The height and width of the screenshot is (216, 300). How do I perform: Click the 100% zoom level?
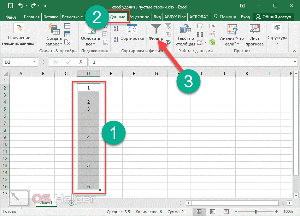point(288,211)
